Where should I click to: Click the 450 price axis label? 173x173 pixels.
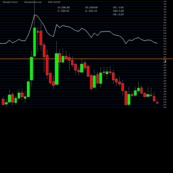(165, 65)
